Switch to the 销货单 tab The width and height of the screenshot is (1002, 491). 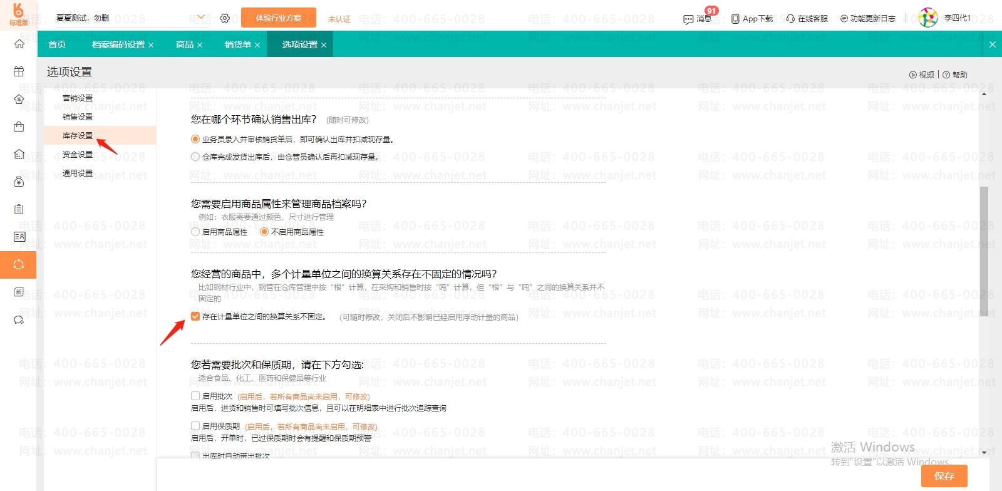point(237,44)
